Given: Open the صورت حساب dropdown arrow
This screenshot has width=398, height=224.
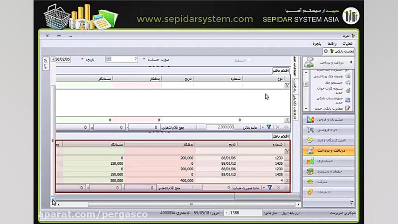Looking at the screenshot, I should [x=109, y=59].
